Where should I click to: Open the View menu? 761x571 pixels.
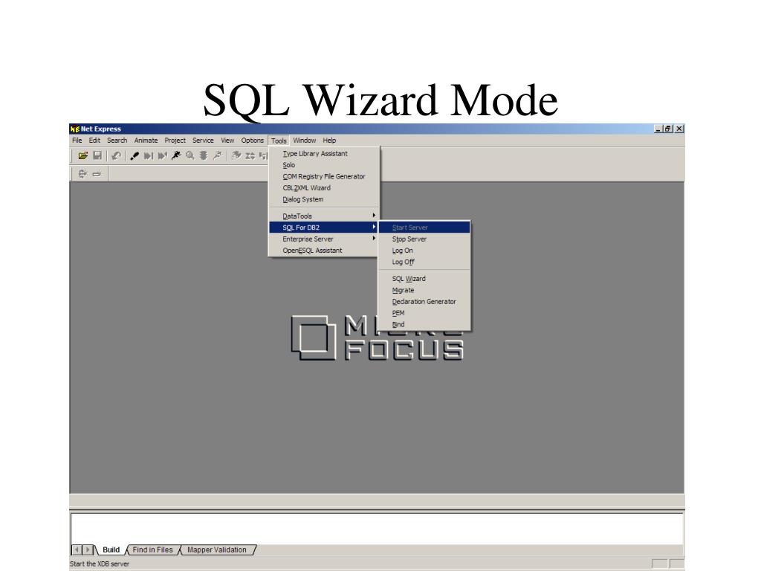tap(227, 141)
